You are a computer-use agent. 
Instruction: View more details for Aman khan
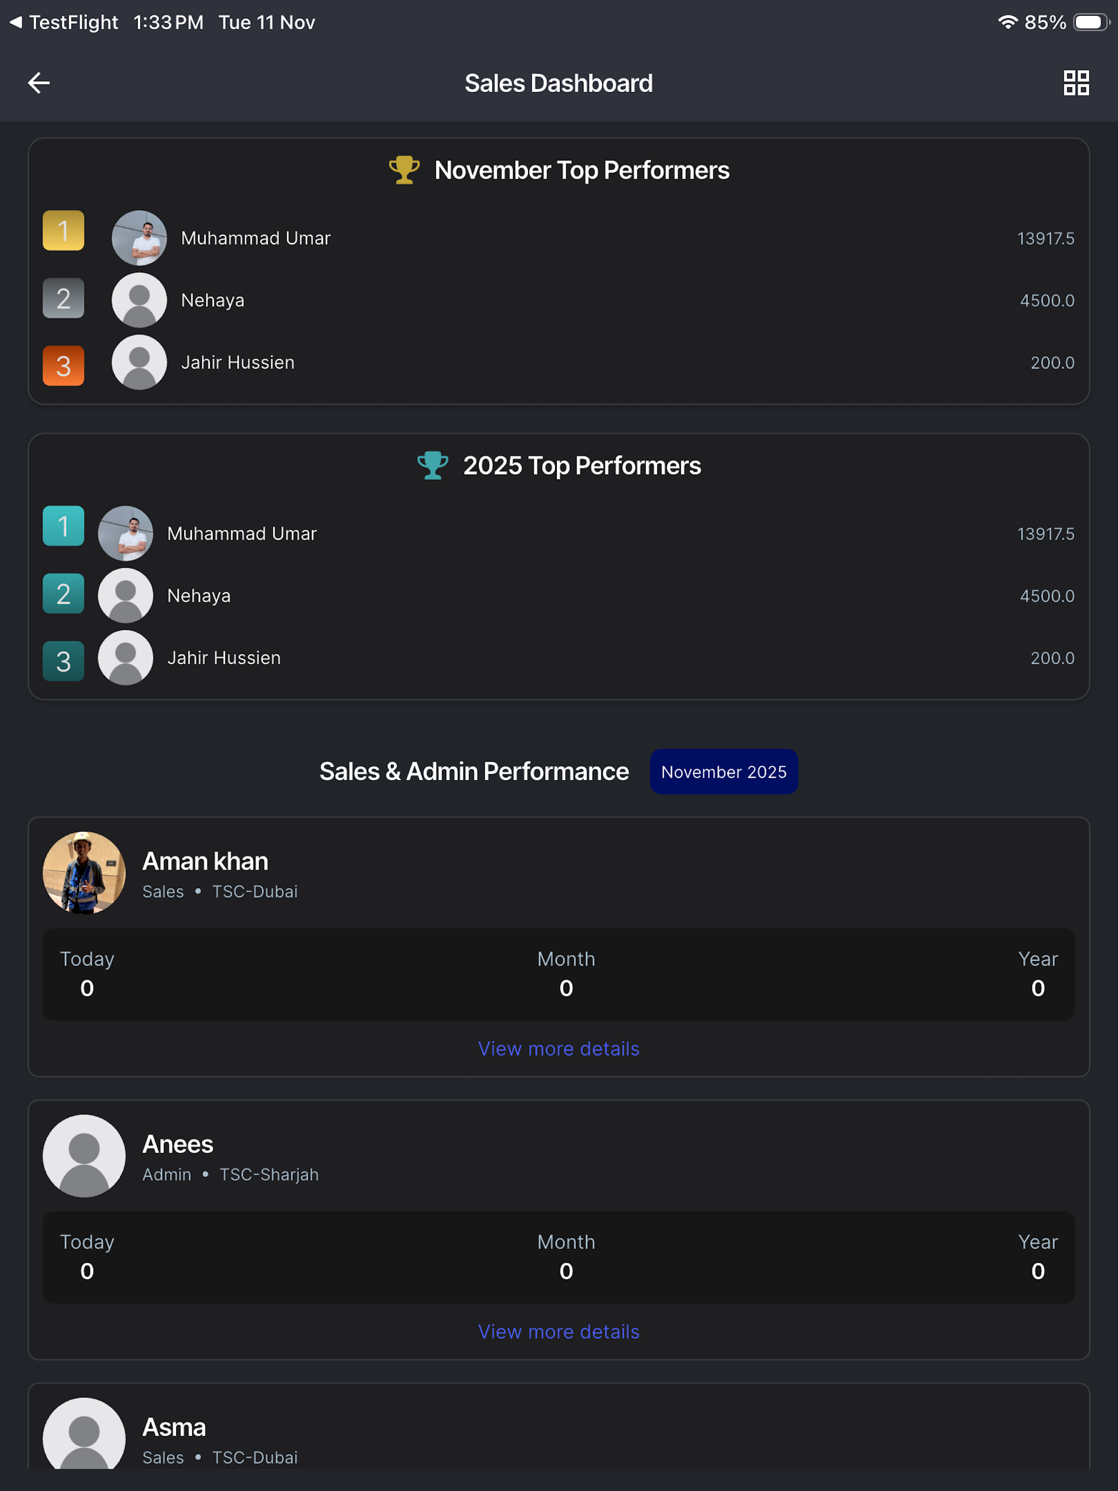point(558,1049)
